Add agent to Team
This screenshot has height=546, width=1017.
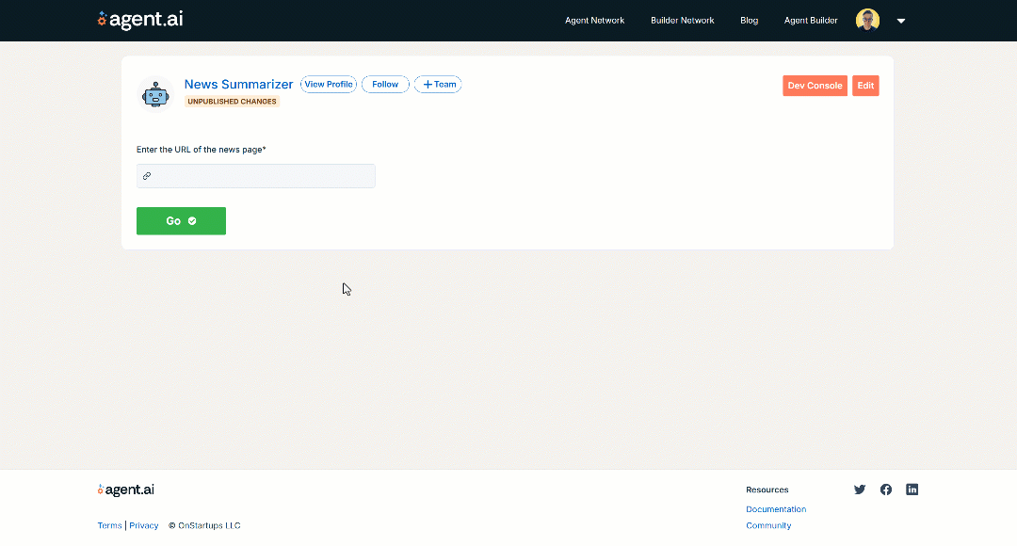click(438, 85)
